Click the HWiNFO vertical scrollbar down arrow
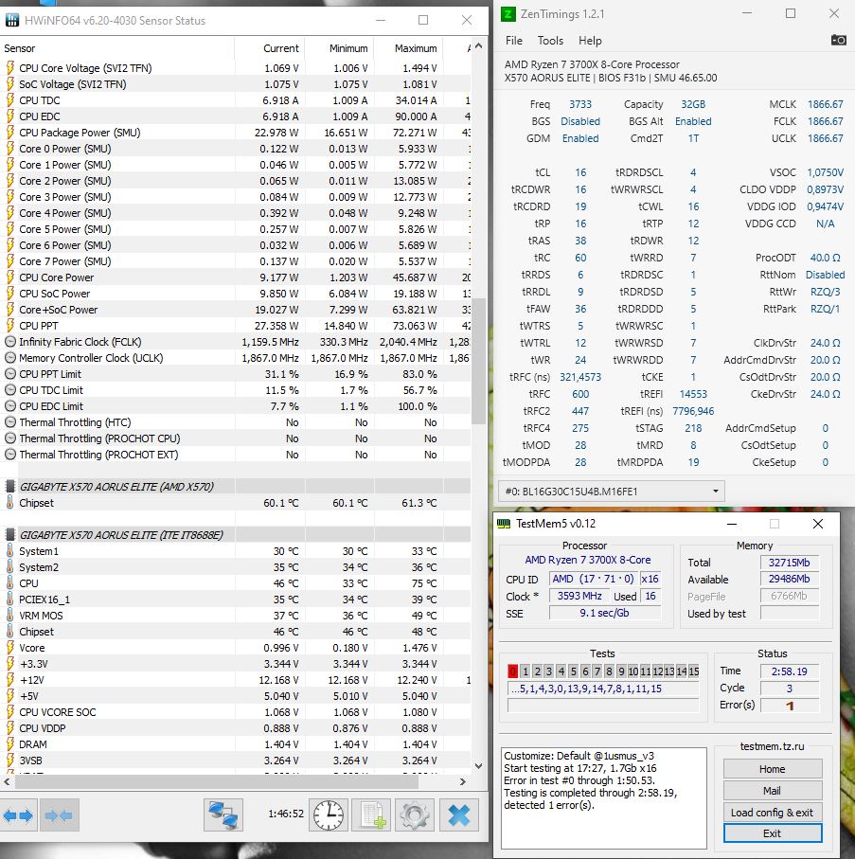This screenshot has width=855, height=859. [x=479, y=766]
